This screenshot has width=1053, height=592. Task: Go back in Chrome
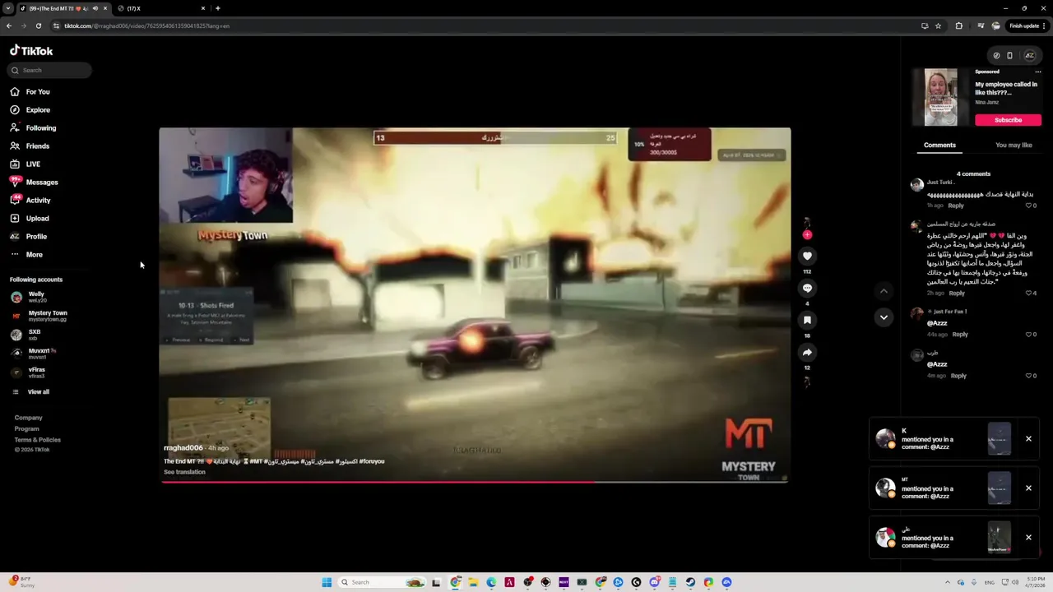[8, 26]
